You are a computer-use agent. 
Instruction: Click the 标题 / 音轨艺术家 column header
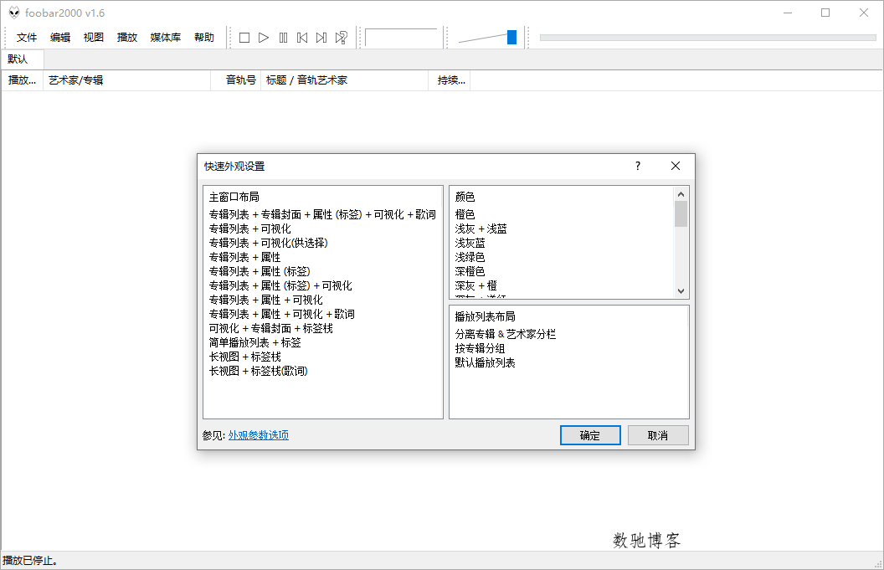pos(344,80)
